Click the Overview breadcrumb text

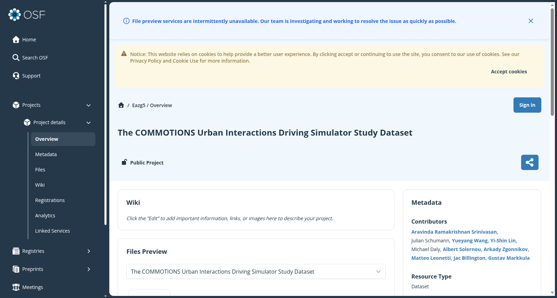click(161, 105)
